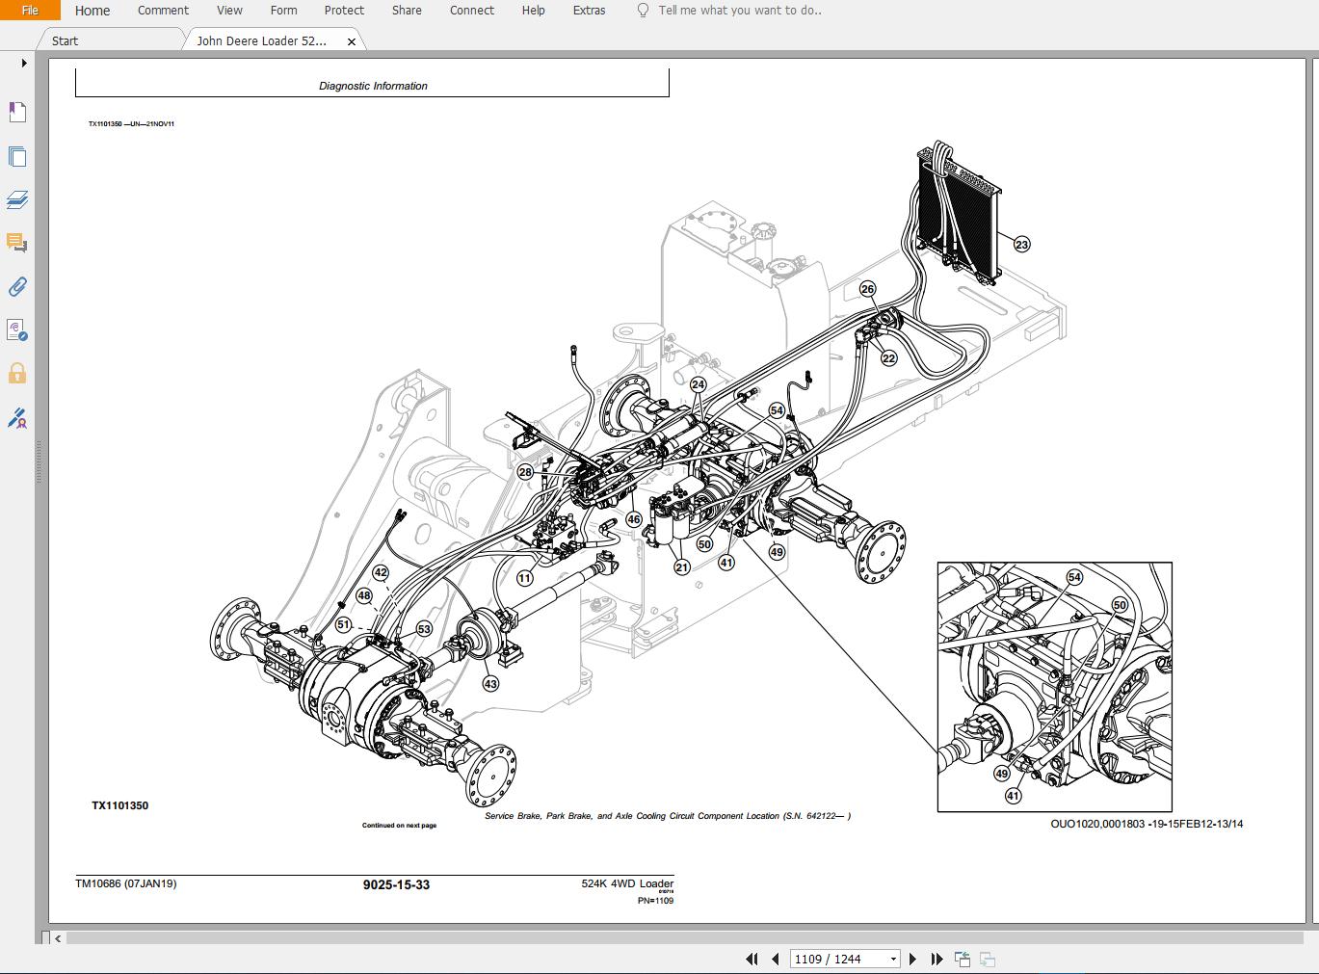Click the 524K 4WD Loader footer text
This screenshot has width=1319, height=974.
tap(627, 883)
